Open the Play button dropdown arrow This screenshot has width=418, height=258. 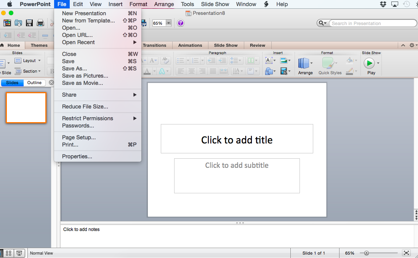pyautogui.click(x=378, y=64)
